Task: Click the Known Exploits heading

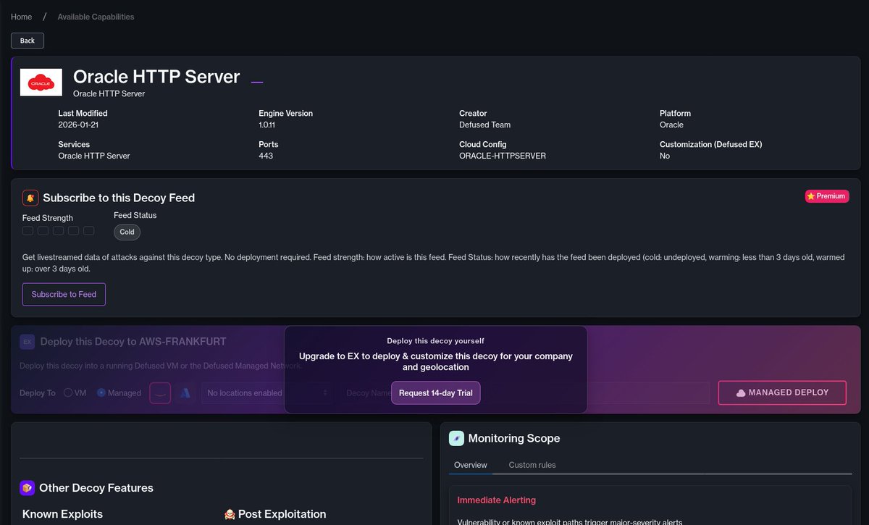Action: click(x=62, y=514)
